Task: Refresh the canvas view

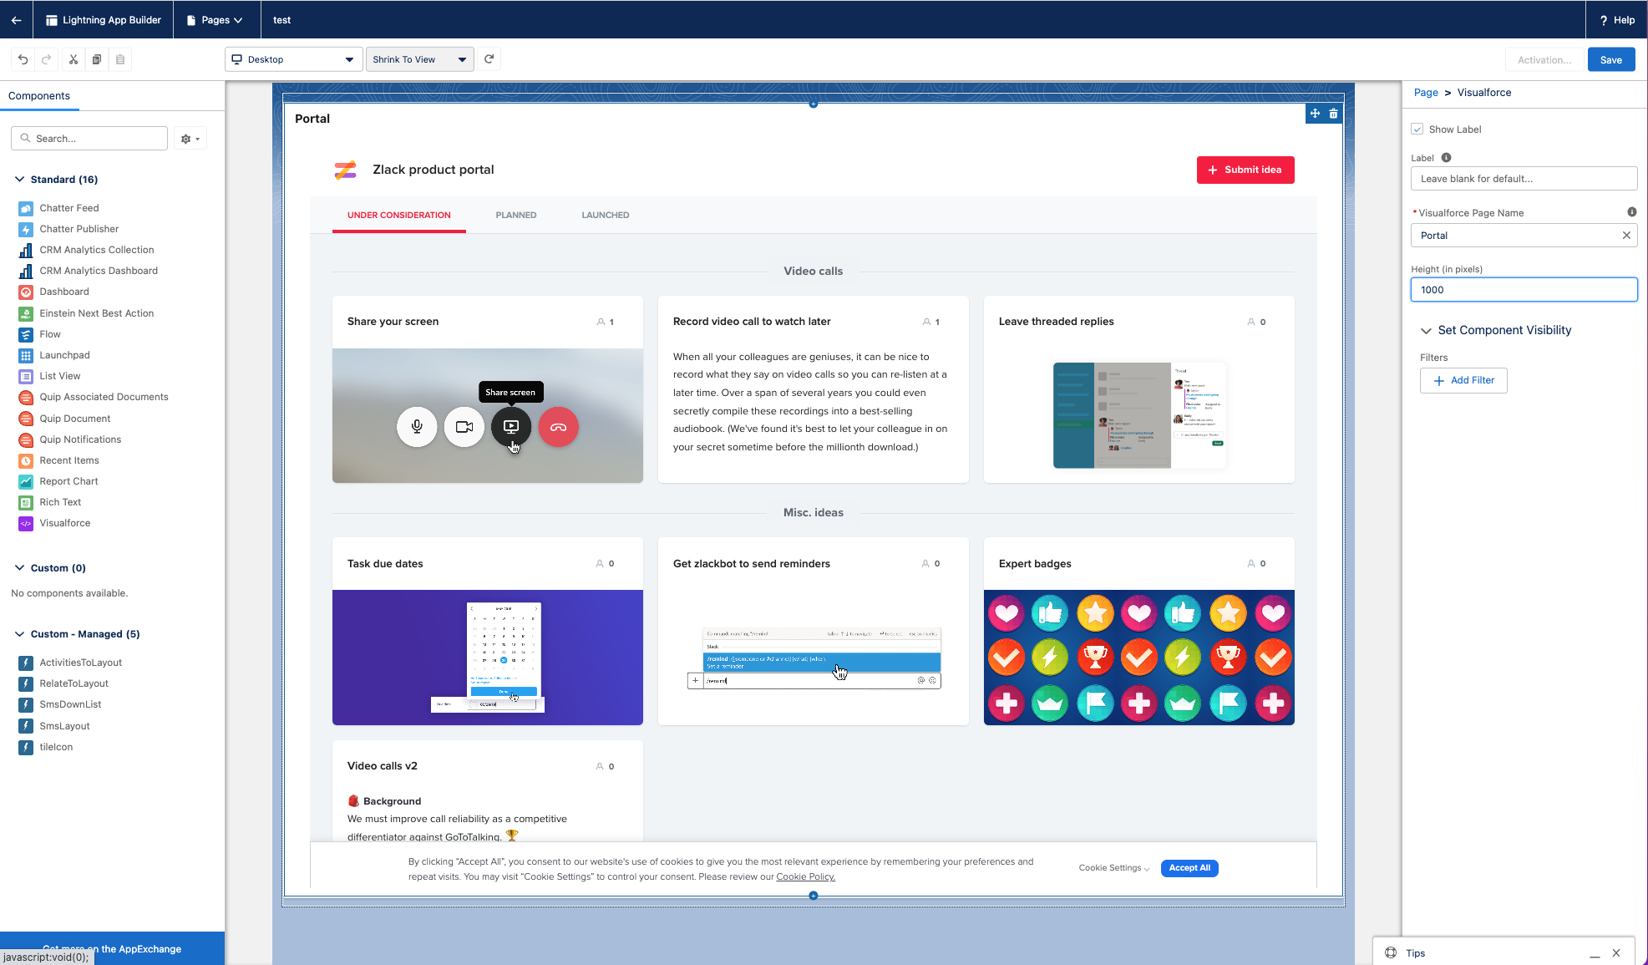Action: pyautogui.click(x=489, y=59)
